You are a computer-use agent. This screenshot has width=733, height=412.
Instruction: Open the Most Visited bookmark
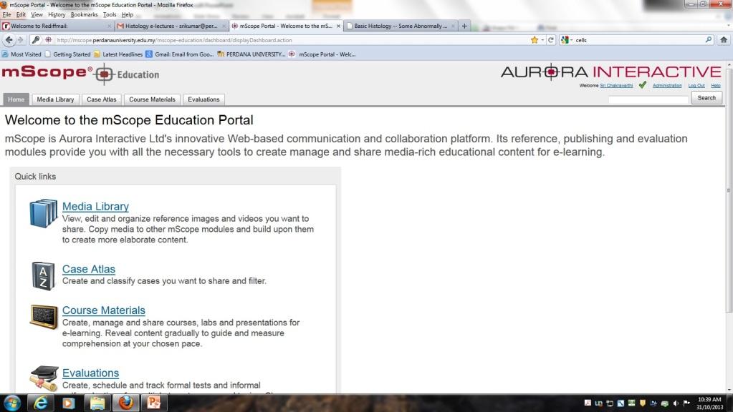[x=21, y=54]
